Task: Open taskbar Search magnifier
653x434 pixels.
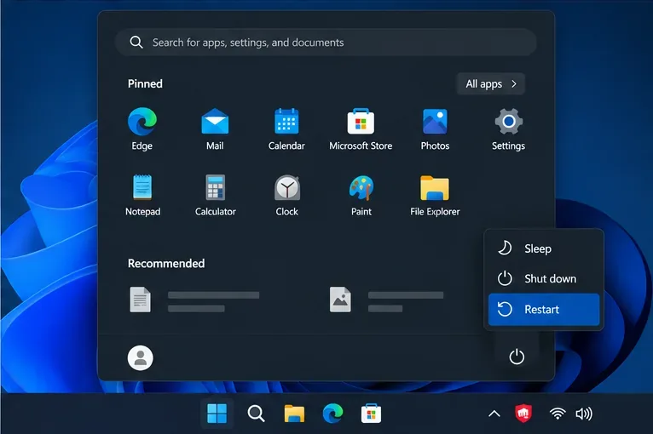Action: pos(256,414)
